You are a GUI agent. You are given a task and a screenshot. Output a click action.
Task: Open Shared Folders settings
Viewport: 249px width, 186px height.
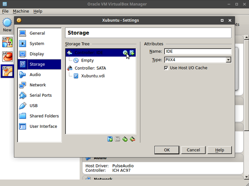coord(39,116)
